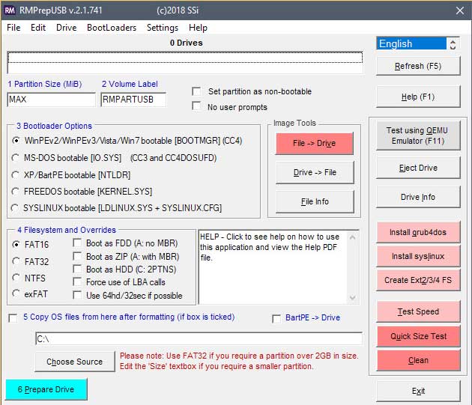Click the Partition Size text field
The width and height of the screenshot is (472, 405).
click(x=51, y=100)
